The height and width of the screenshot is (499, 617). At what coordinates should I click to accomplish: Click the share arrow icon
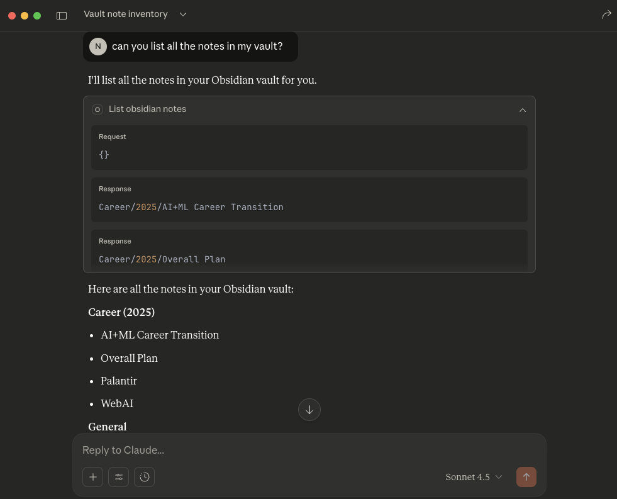coord(606,14)
